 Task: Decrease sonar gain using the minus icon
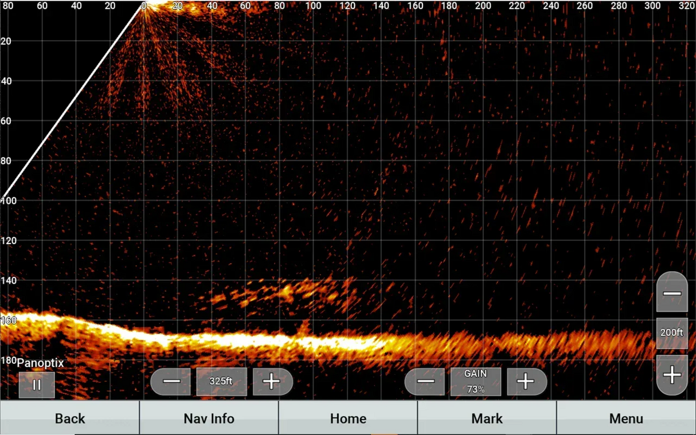(425, 381)
